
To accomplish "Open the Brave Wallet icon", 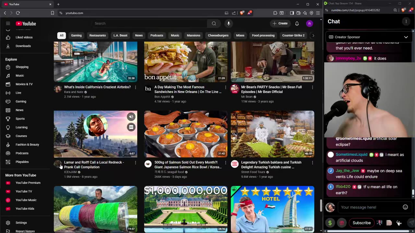I will click(299, 13).
